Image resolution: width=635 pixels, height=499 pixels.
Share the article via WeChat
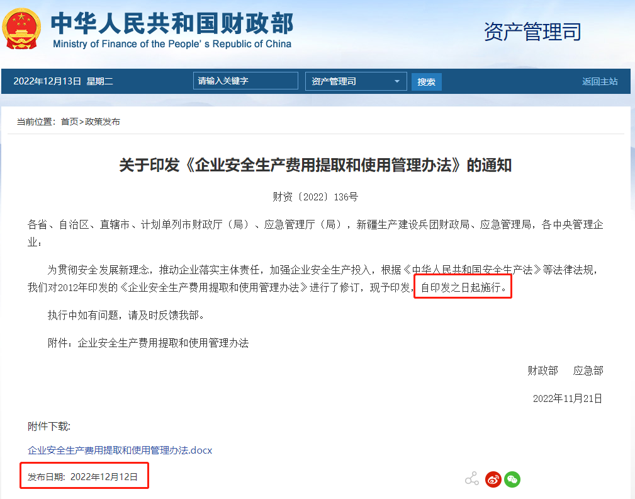513,479
